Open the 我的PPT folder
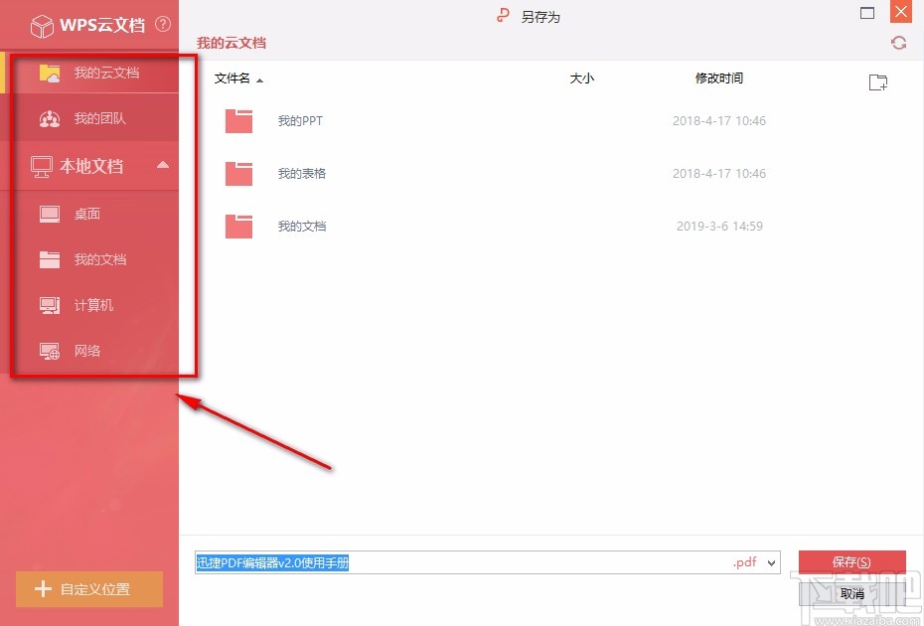The height and width of the screenshot is (626, 924). (x=301, y=119)
